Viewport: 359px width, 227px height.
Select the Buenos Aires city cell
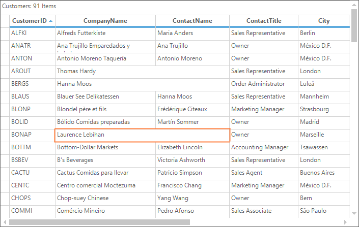[x=324, y=173]
